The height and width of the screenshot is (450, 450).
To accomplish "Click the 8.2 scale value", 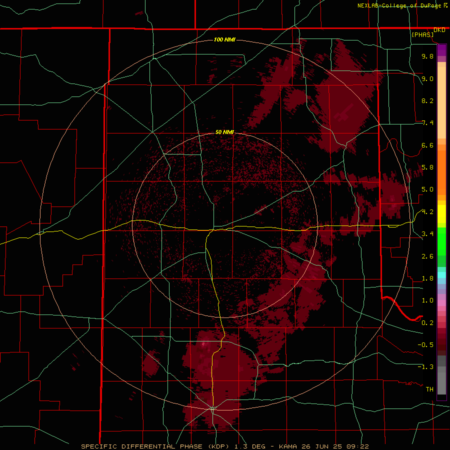I will pyautogui.click(x=427, y=100).
